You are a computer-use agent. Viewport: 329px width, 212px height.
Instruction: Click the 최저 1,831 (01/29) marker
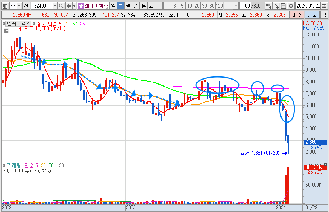[264, 153]
